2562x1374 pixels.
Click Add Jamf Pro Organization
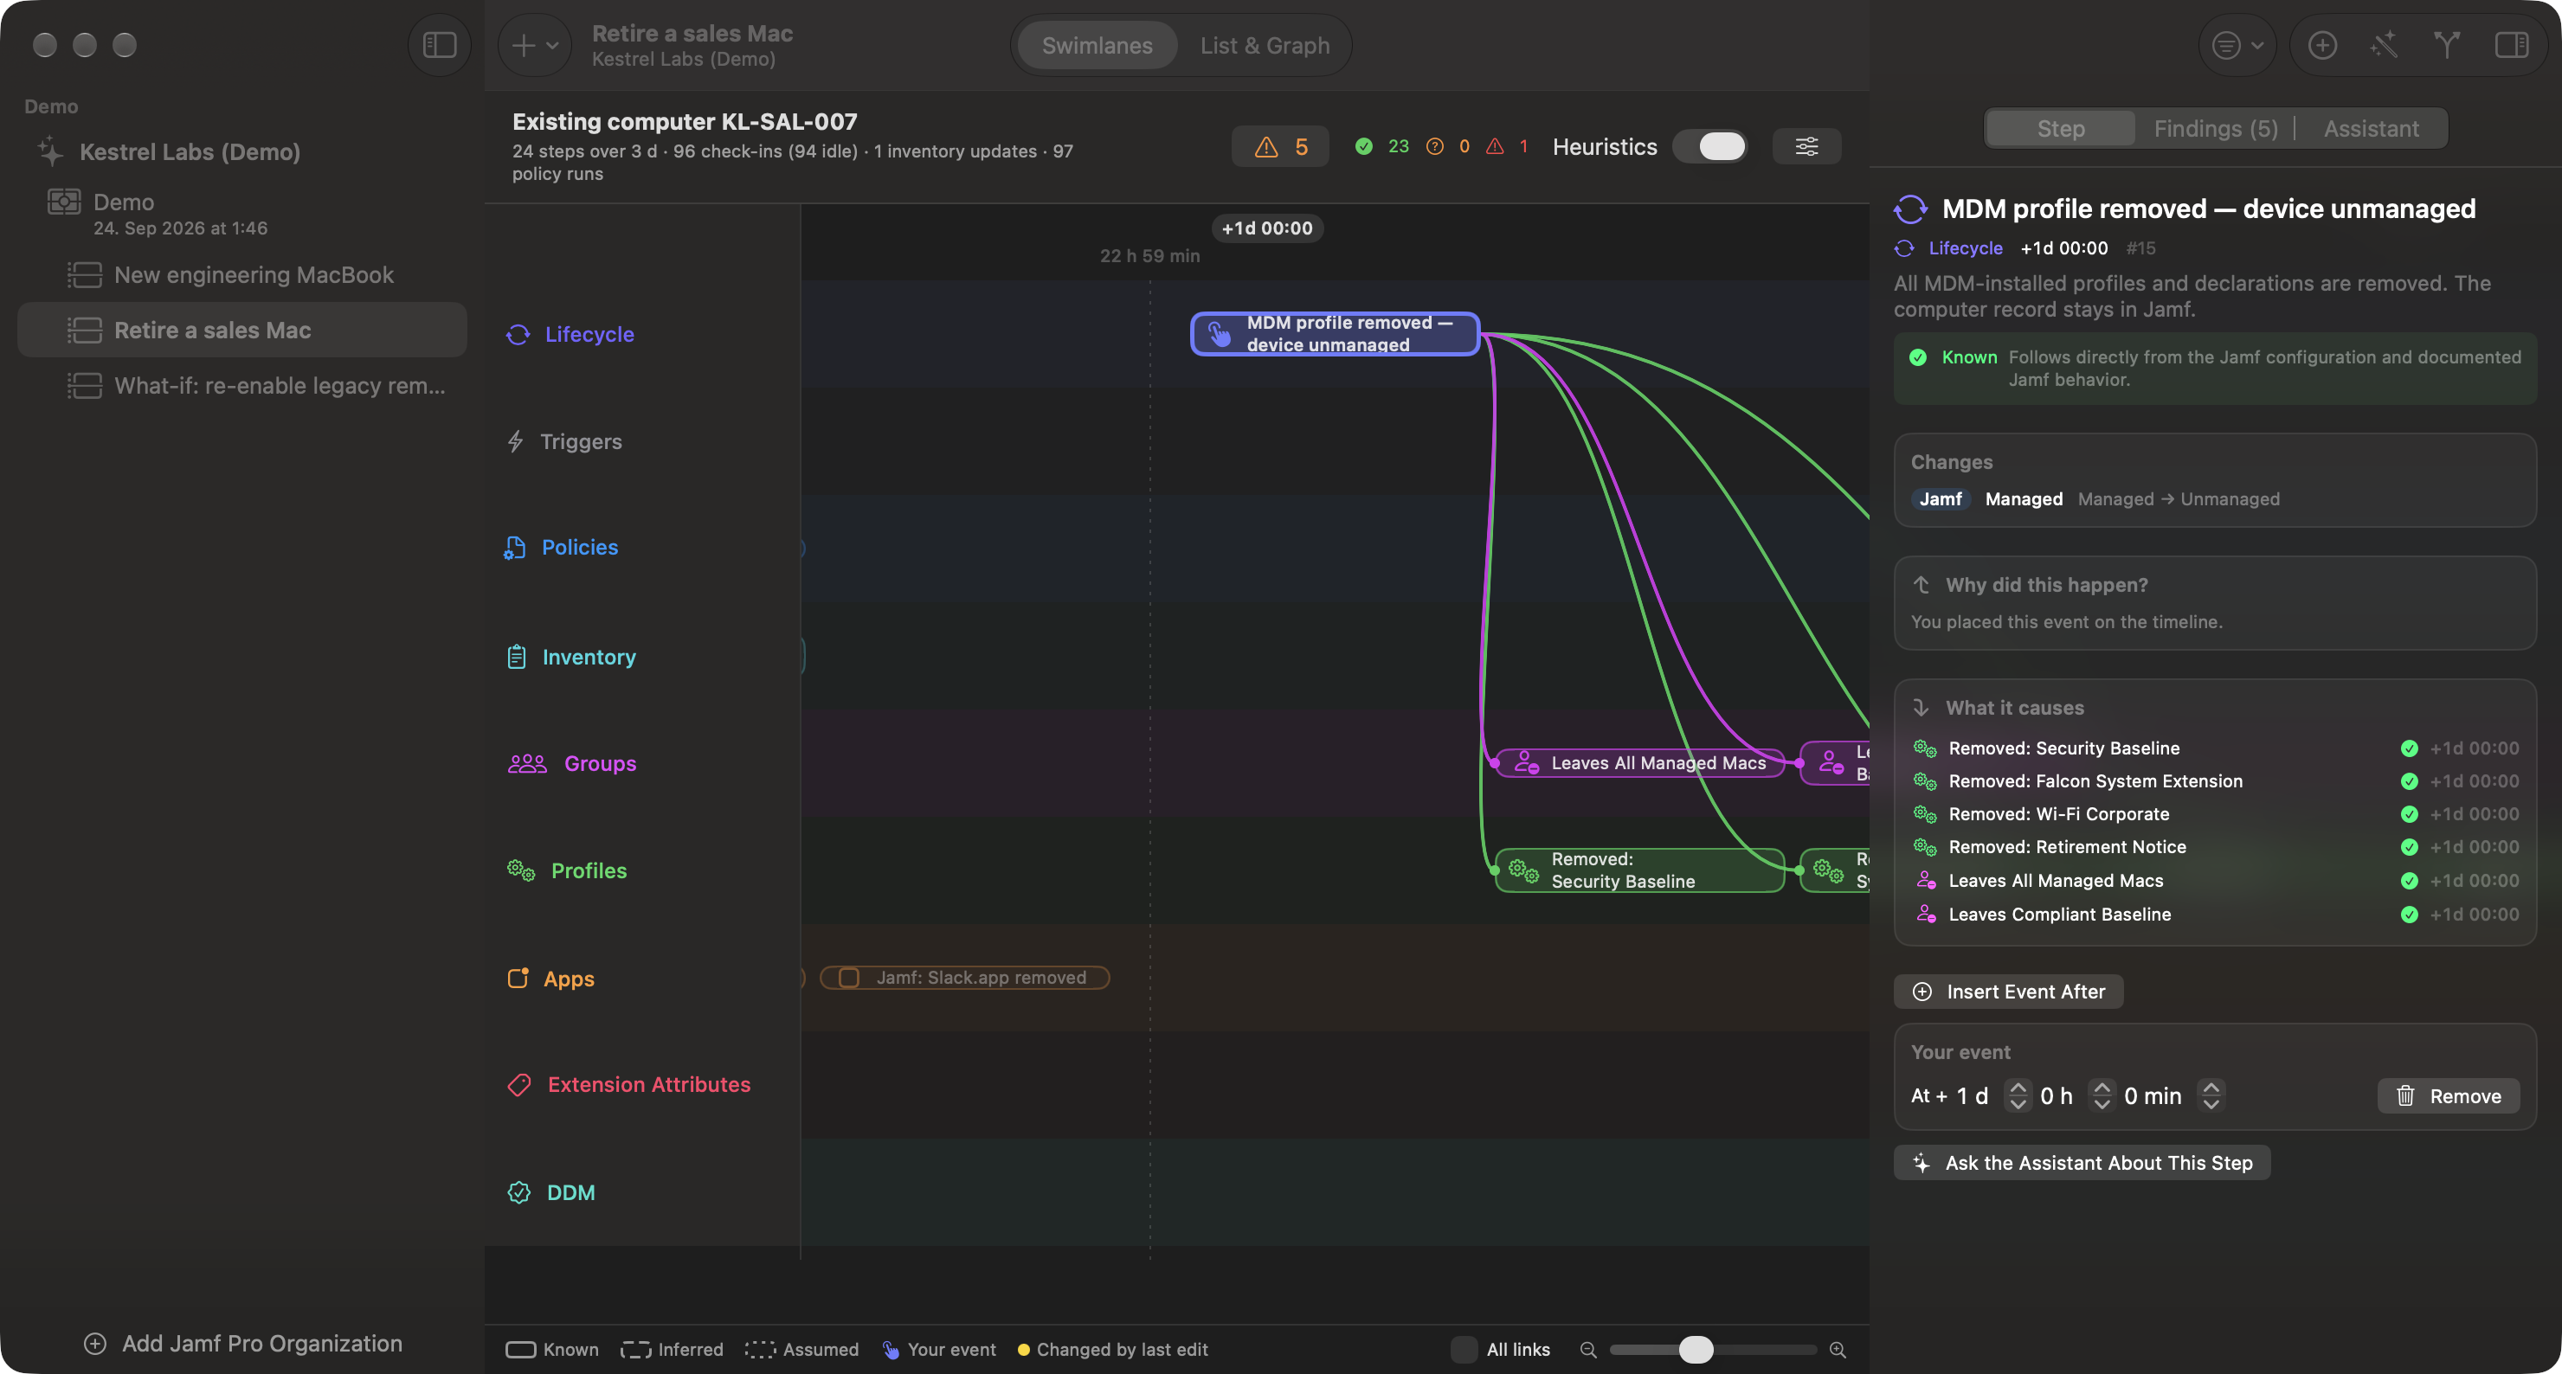(x=242, y=1343)
